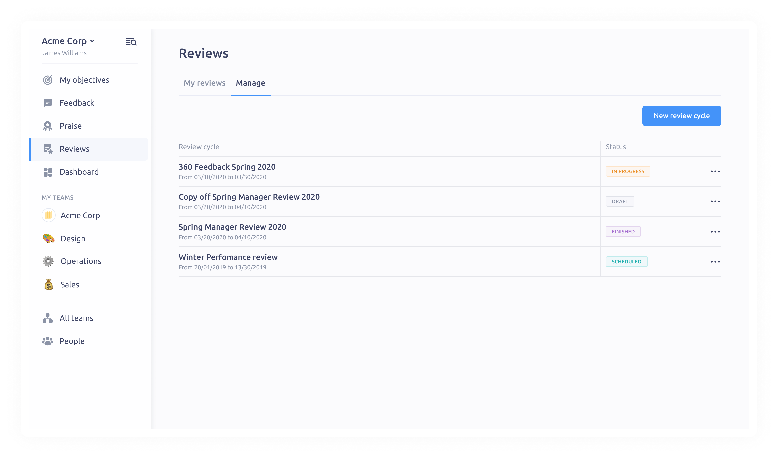
Task: Select the DRAFT status on Copy off Spring Manager Review
Action: tap(620, 201)
